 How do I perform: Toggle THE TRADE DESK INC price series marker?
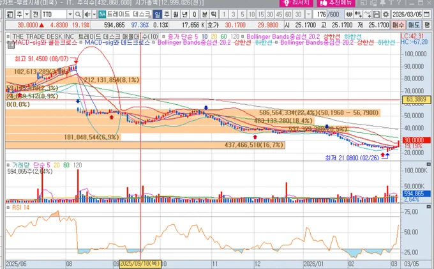9,36
